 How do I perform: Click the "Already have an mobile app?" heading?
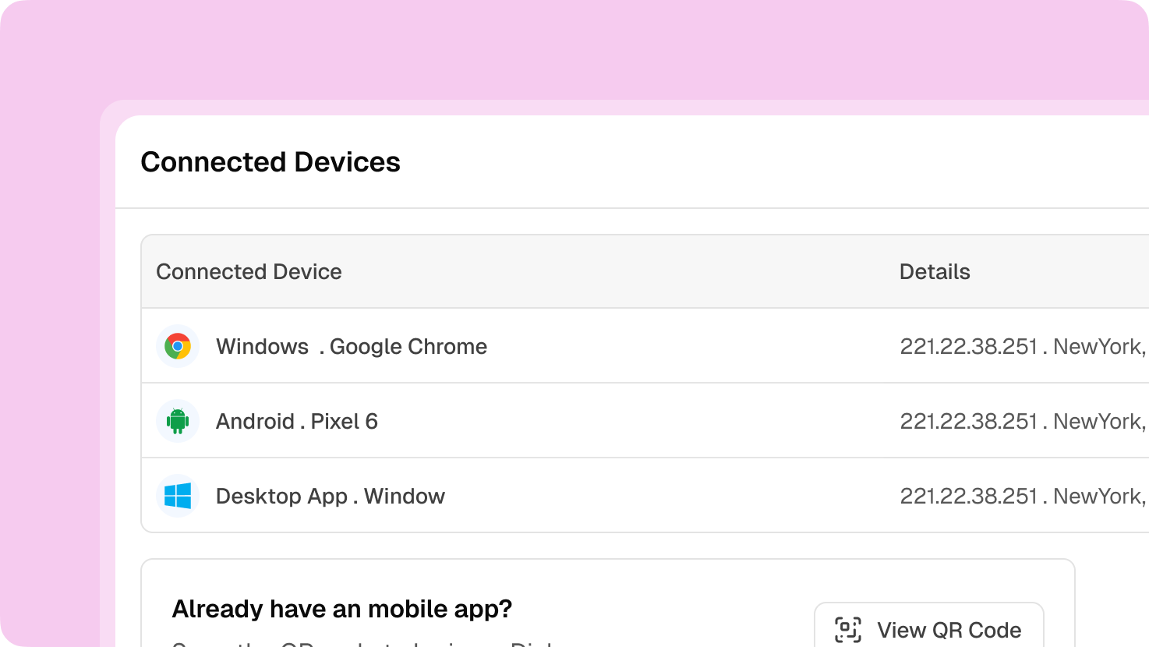pyautogui.click(x=341, y=609)
